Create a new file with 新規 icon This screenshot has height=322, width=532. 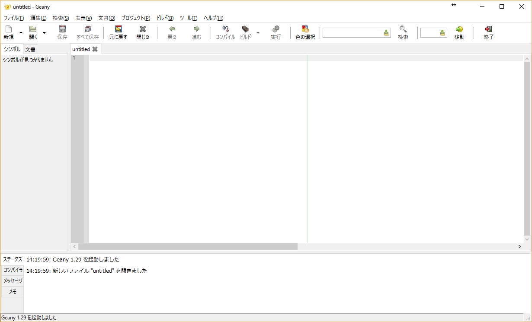click(9, 29)
